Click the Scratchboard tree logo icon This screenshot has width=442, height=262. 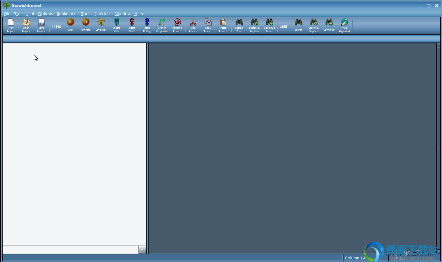coord(6,5)
